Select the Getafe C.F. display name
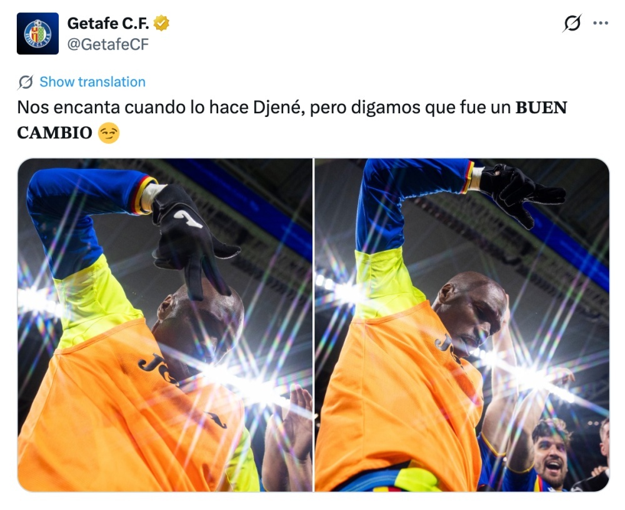Image resolution: width=625 pixels, height=510 pixels. click(108, 23)
